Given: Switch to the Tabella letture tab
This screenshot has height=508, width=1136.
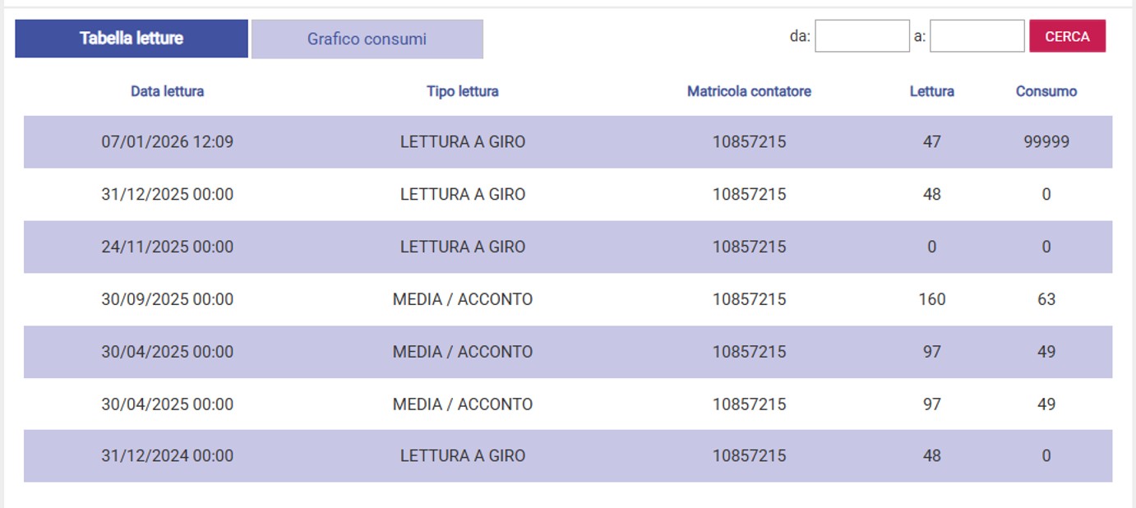Looking at the screenshot, I should click(132, 39).
